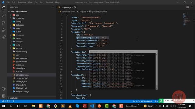The width and height of the screenshot is (195, 109).
Task: Open the Terminal menu
Action: (x=49, y=2)
